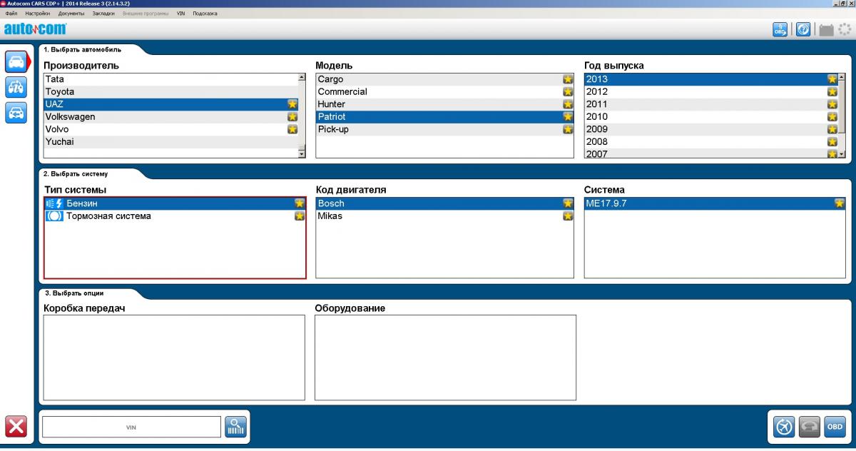856x451 pixels.
Task: Select the Cargo model
Action: point(444,79)
